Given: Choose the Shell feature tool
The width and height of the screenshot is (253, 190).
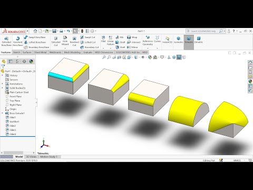Looking at the screenshot, I should (x=120, y=47).
